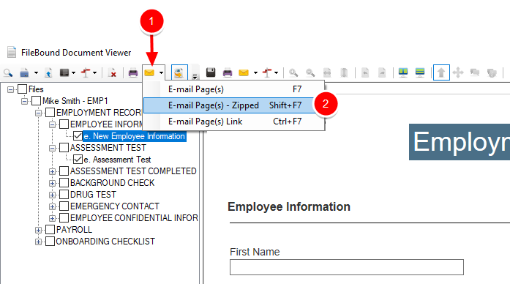Viewport: 510px width, 284px height.
Task: Click the magnifier search icon at toolbar start
Action: pyautogui.click(x=8, y=73)
